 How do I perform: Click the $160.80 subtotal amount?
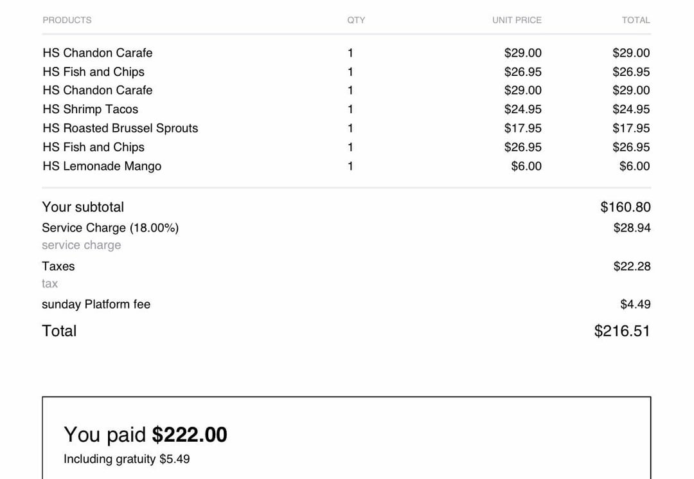pos(625,207)
